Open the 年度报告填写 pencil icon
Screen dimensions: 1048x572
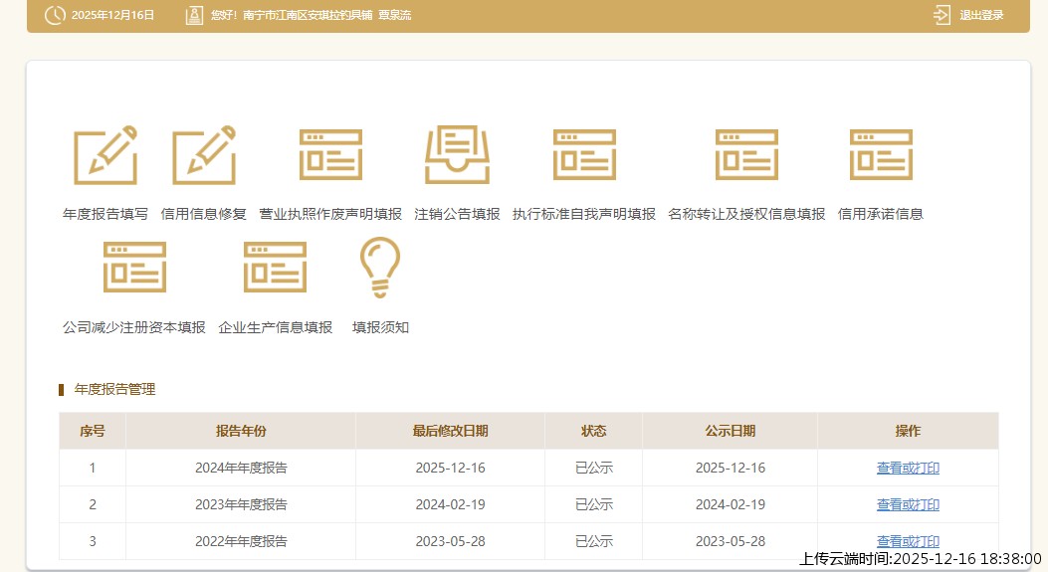coord(105,156)
